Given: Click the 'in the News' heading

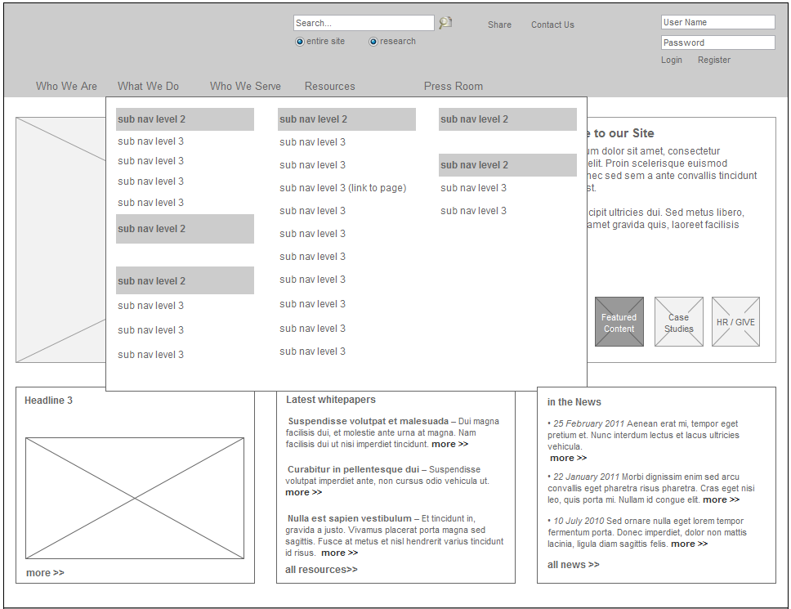Looking at the screenshot, I should (574, 402).
